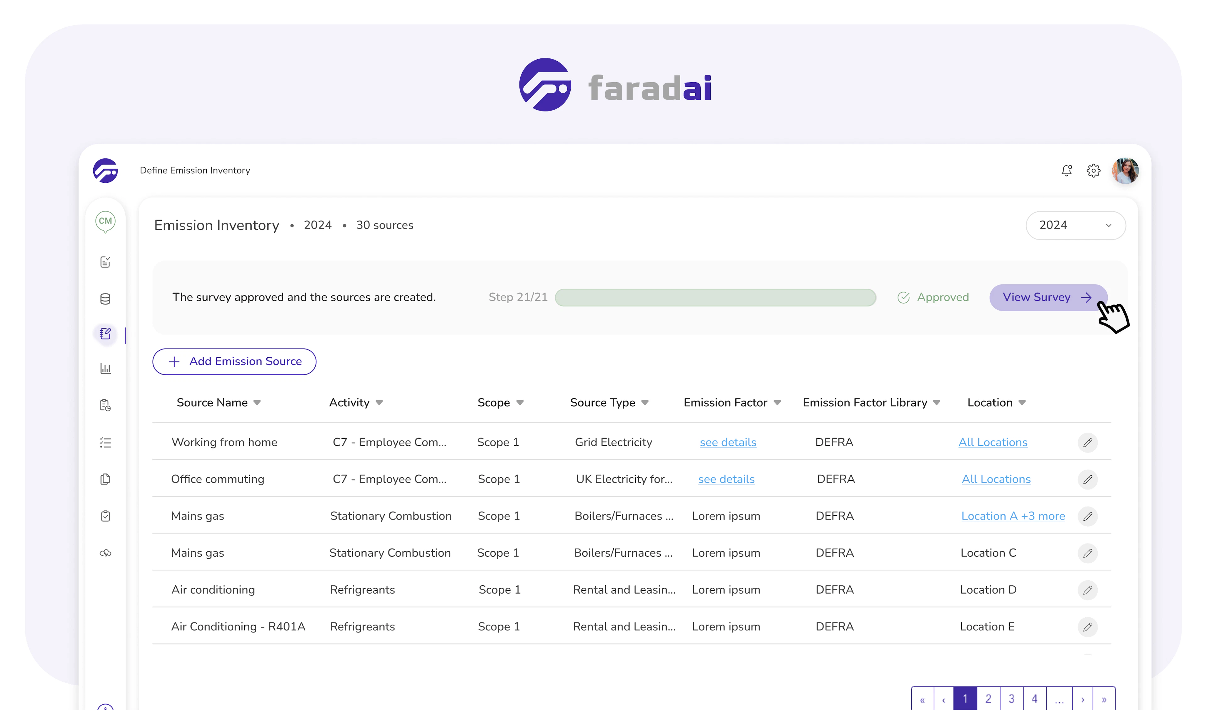1206x710 pixels.
Task: Go to page 4
Action: coord(1034,698)
